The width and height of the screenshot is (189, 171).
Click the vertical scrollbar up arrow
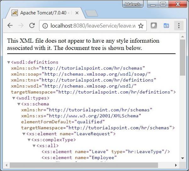tap(182, 36)
